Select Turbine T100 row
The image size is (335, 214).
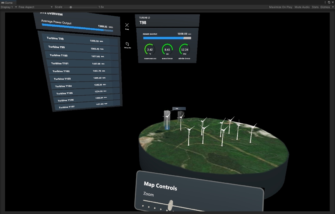point(82,56)
